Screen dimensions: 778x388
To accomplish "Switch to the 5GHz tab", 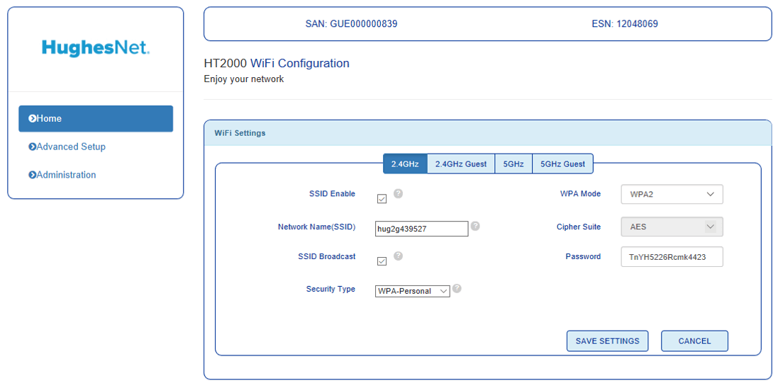I will tap(513, 164).
